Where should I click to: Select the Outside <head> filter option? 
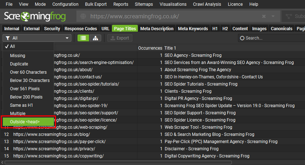[x=28, y=122]
